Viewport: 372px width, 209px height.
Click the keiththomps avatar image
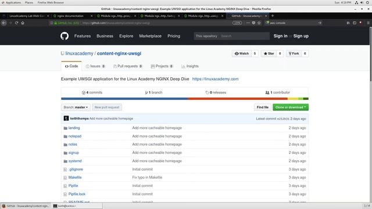tap(66, 118)
